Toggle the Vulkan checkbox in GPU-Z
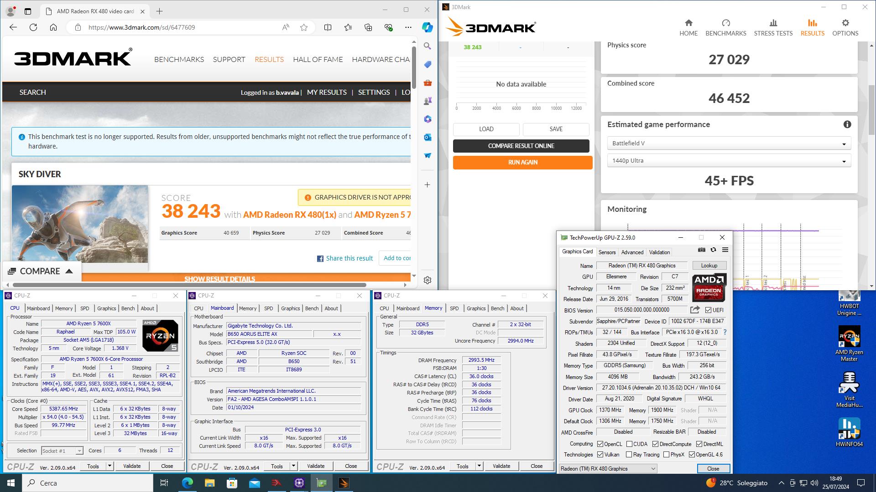 [600, 455]
